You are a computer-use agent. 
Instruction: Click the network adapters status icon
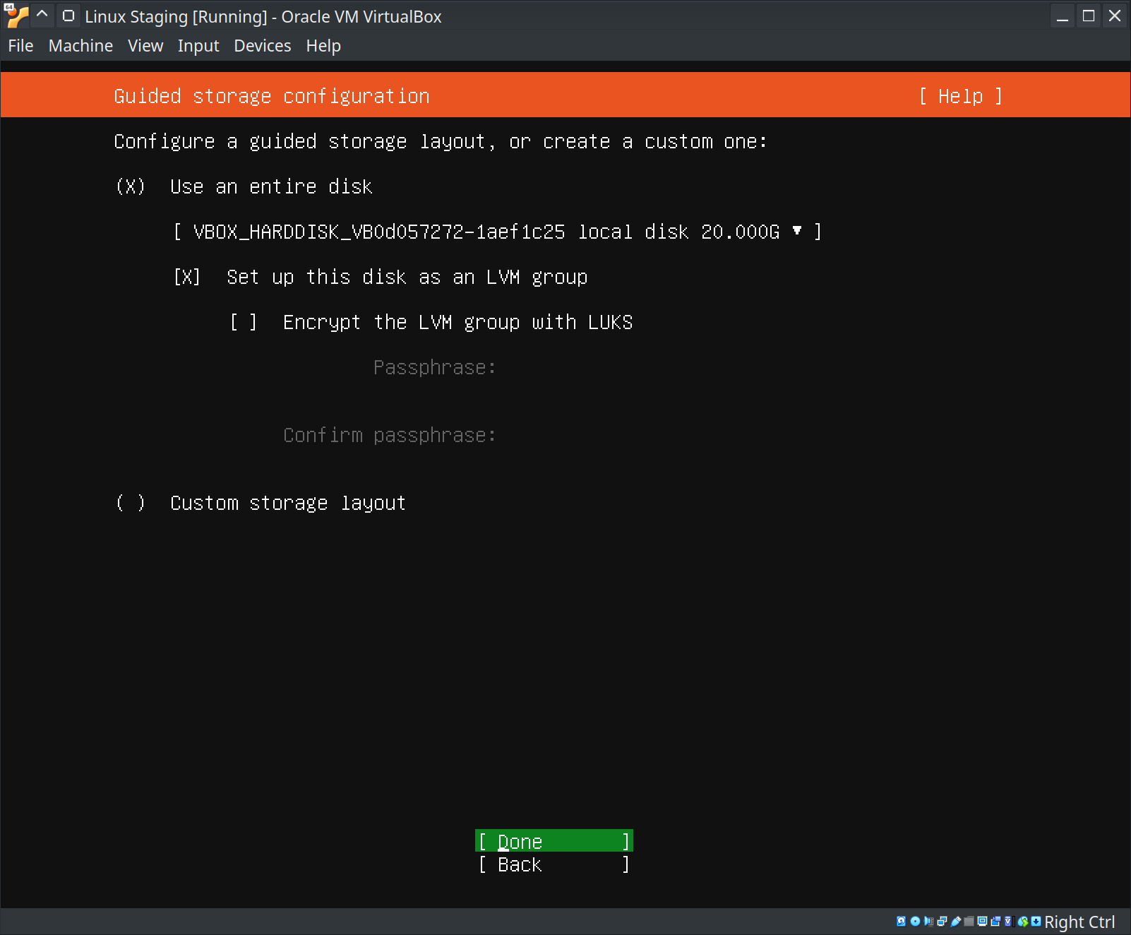tap(942, 921)
